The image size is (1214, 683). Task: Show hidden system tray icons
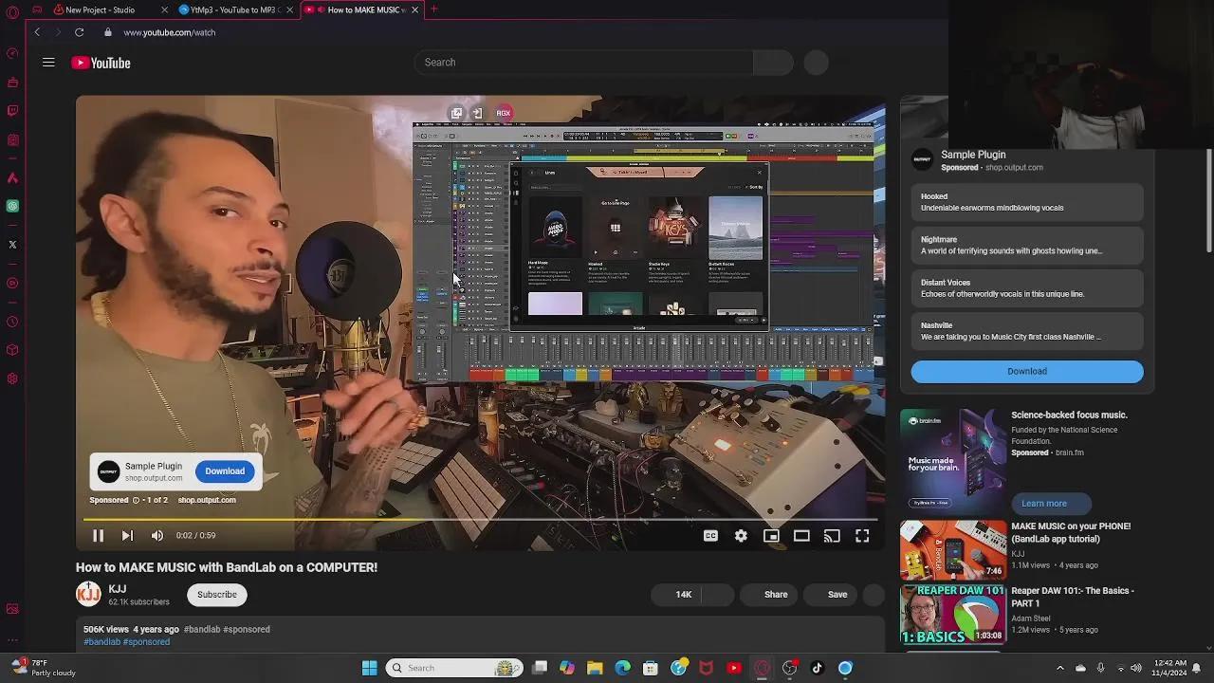pos(1060,668)
